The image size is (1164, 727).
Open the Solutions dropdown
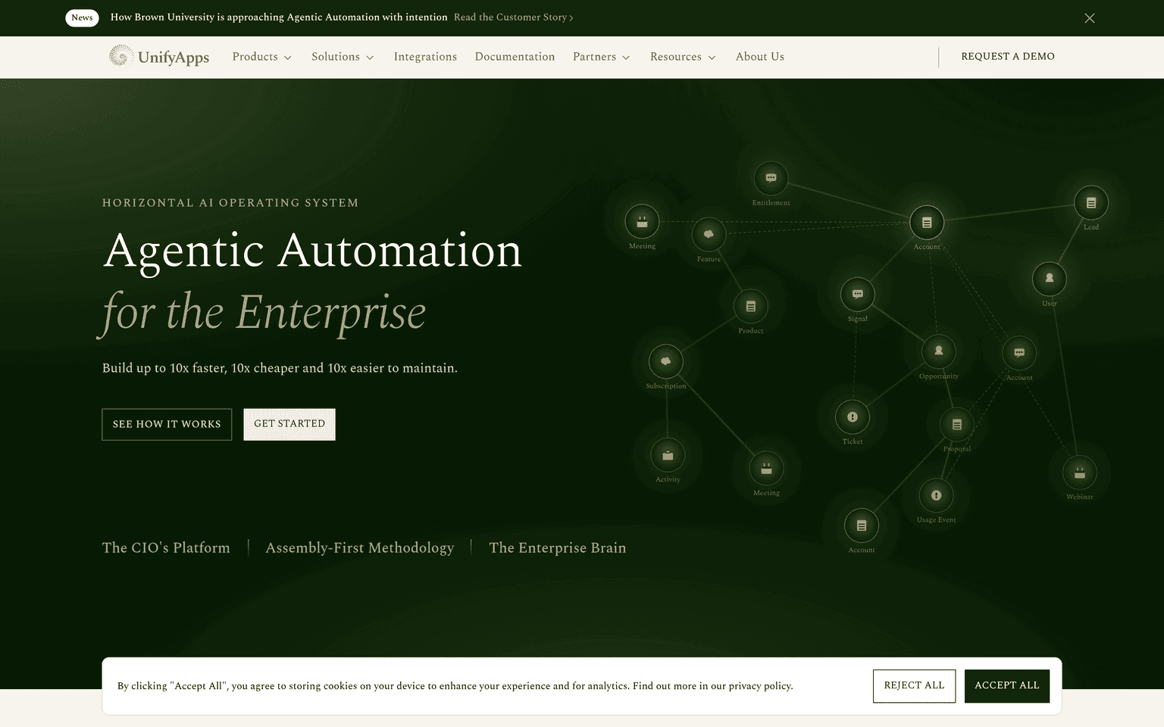coord(343,57)
